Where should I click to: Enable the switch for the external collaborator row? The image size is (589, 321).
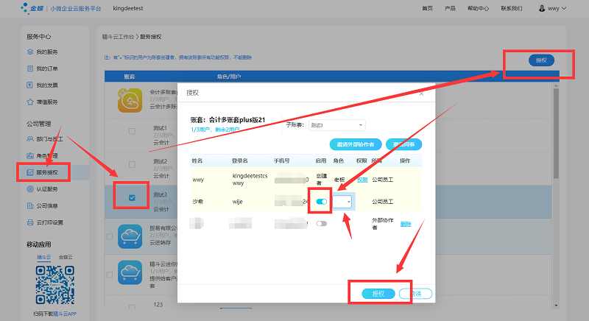(x=321, y=223)
